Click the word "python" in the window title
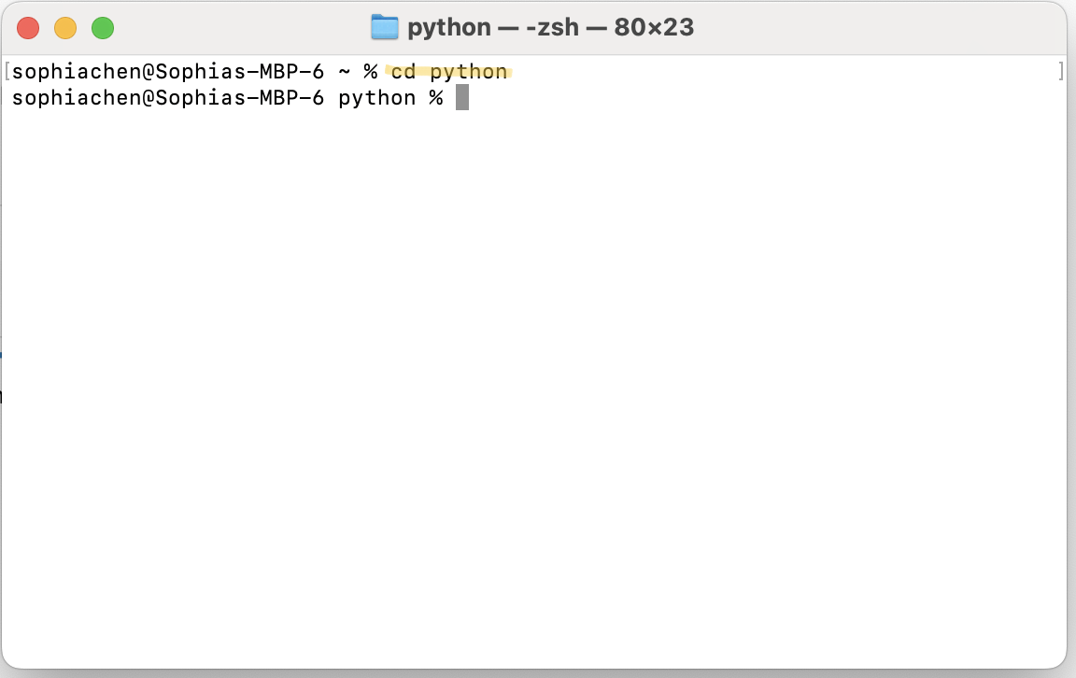The image size is (1076, 678). pos(448,28)
